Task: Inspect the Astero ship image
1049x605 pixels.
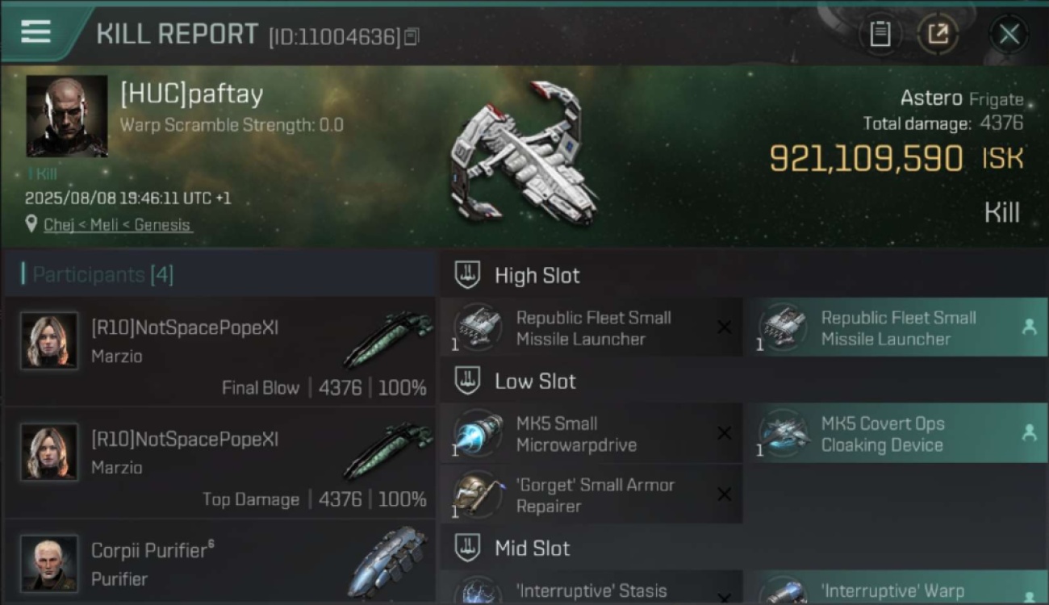Action: coord(526,153)
